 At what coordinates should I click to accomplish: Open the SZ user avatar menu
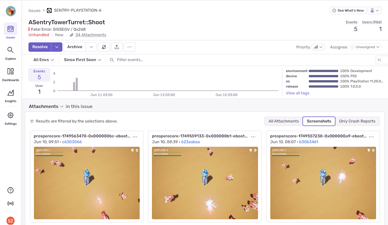10,221
